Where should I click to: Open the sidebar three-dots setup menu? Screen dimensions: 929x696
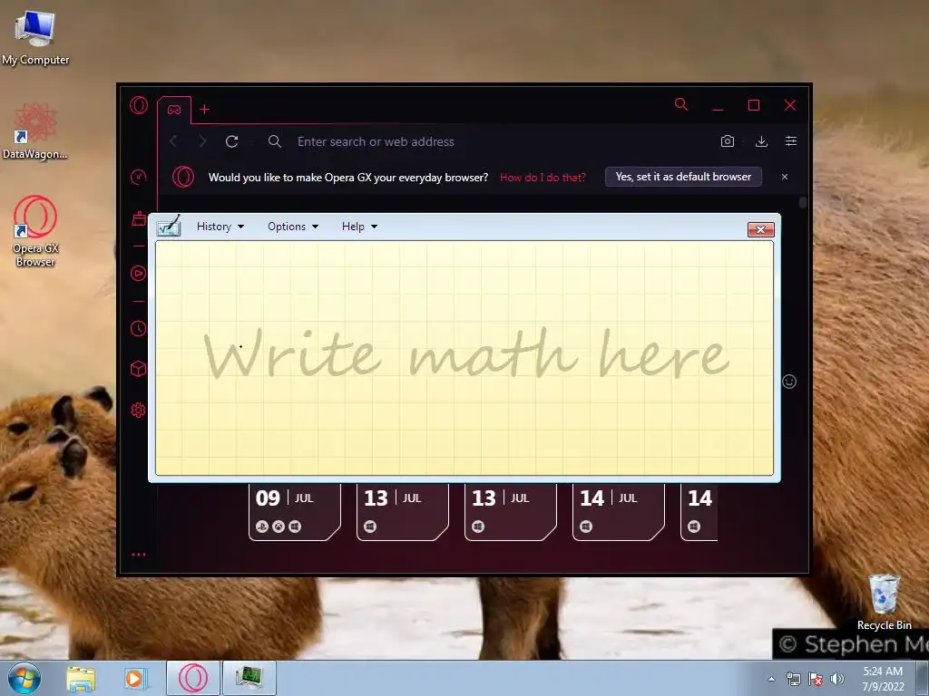(139, 555)
